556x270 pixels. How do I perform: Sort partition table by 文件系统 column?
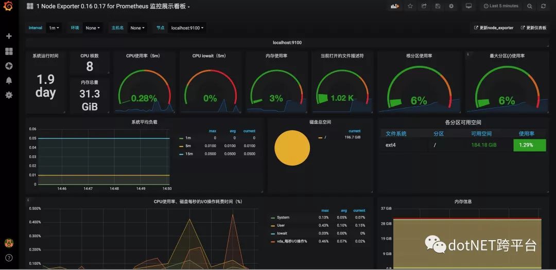(396, 134)
